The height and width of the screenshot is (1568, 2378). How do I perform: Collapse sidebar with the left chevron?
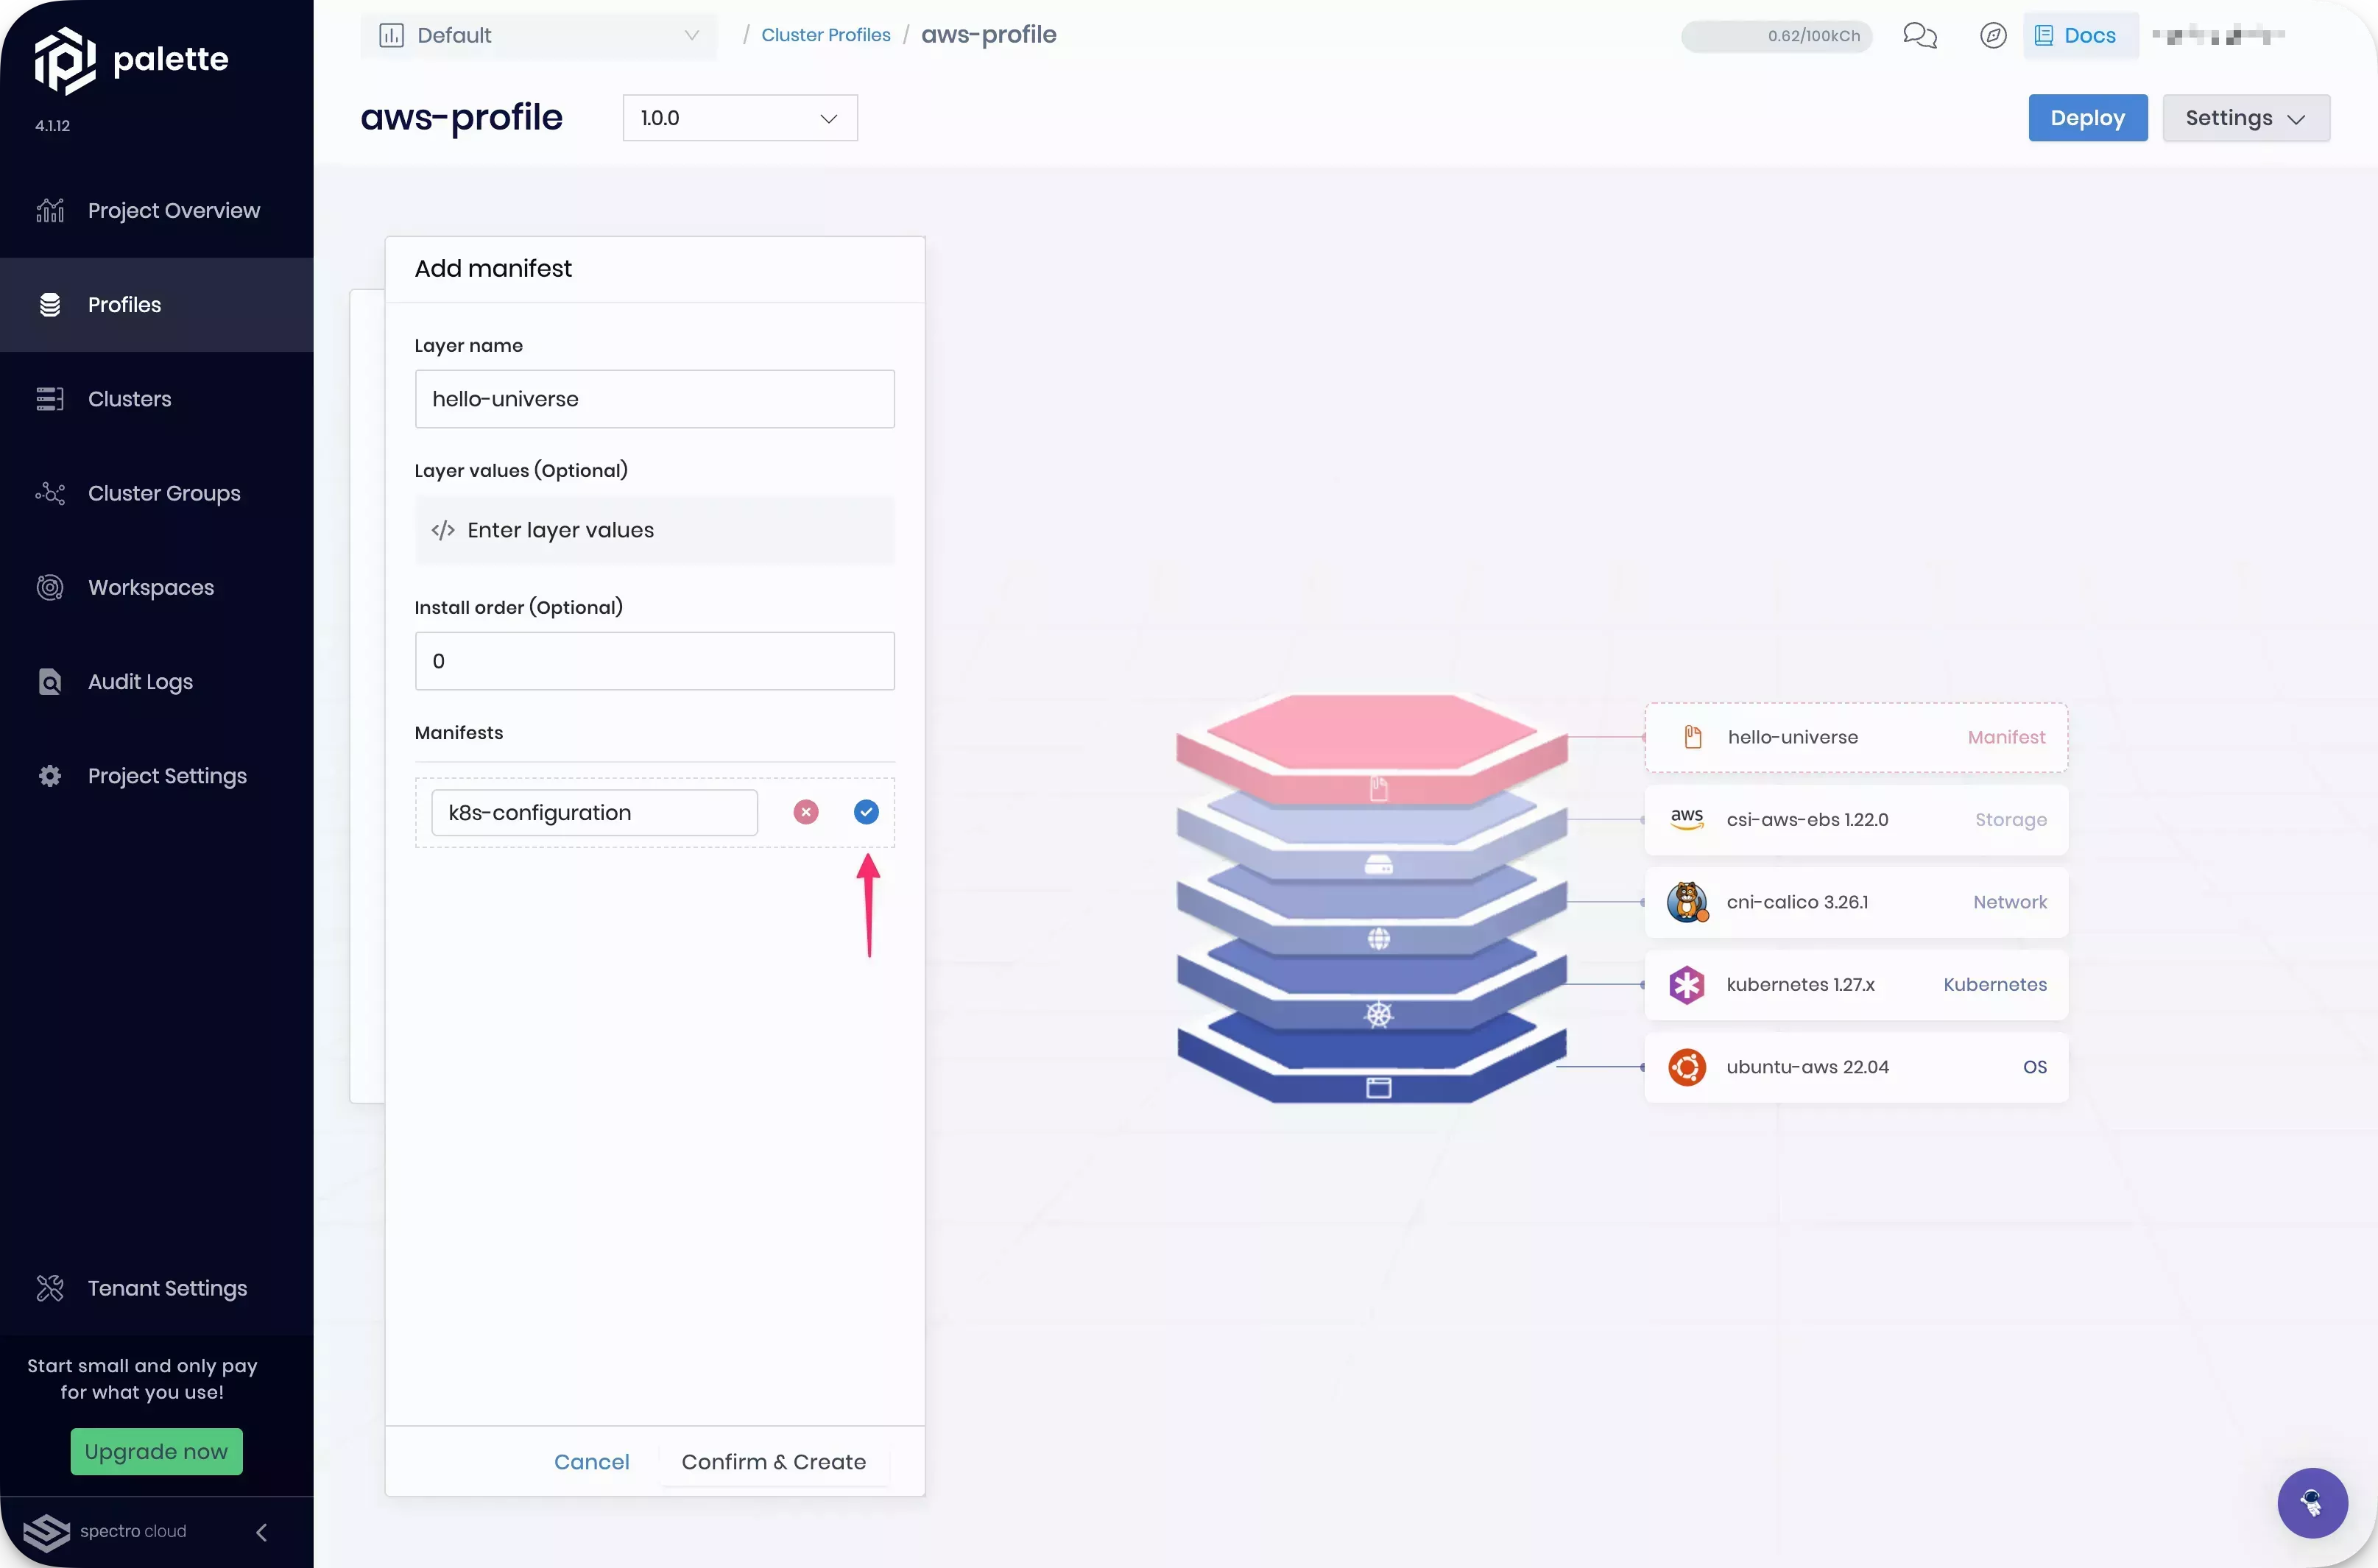[x=261, y=1532]
